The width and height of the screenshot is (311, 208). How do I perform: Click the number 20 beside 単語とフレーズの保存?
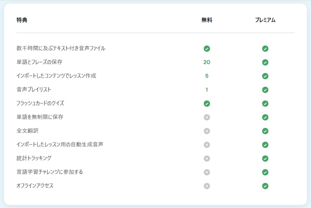pyautogui.click(x=207, y=62)
